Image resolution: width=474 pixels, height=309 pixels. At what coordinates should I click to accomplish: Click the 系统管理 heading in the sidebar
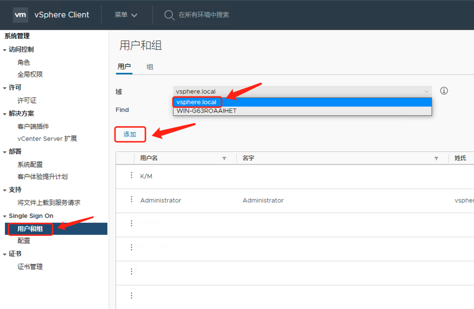[17, 36]
